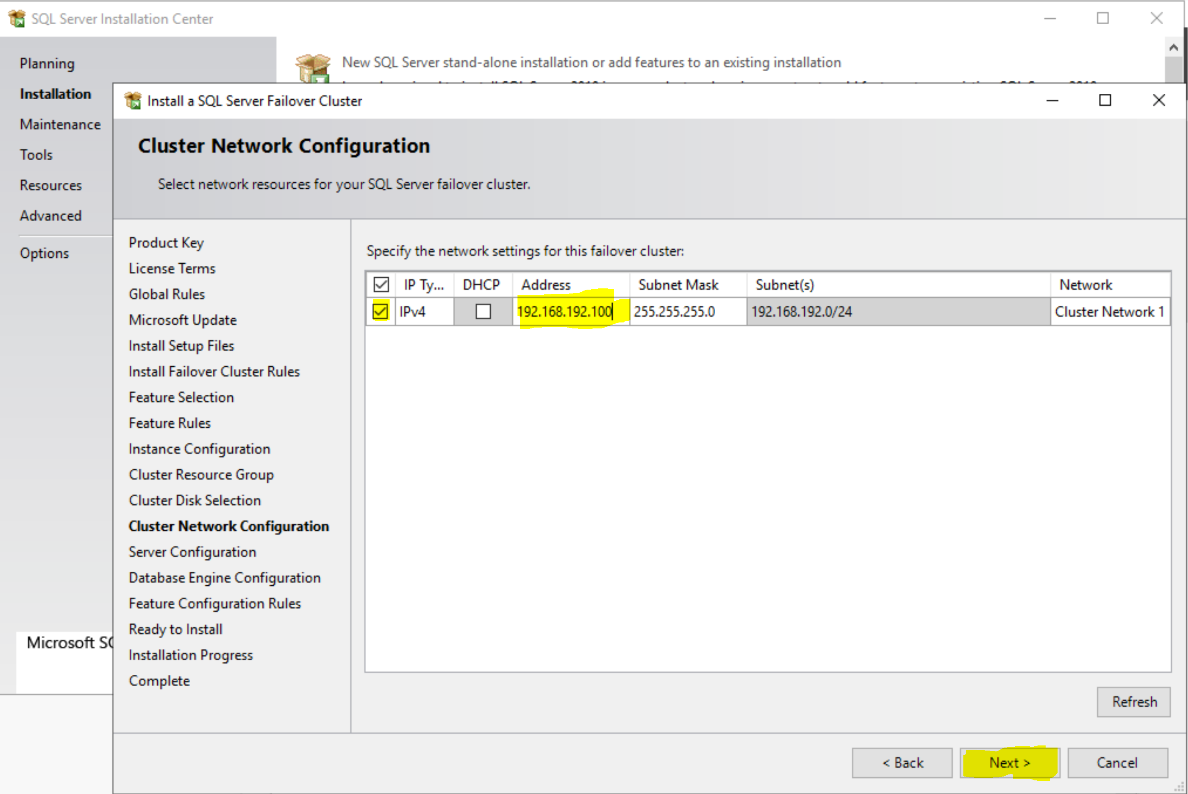Select the Install Setup Files step

coord(181,346)
